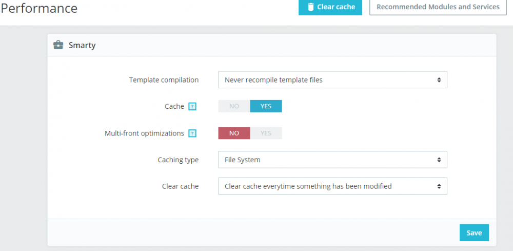513x251 pixels.
Task: Click the Smarty panel heading
Action: point(82,45)
